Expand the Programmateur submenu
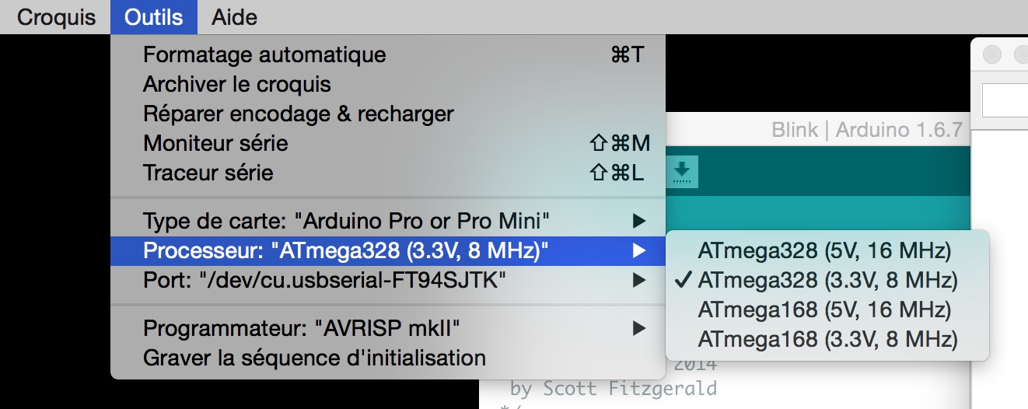Image resolution: width=1028 pixels, height=409 pixels. (301, 329)
